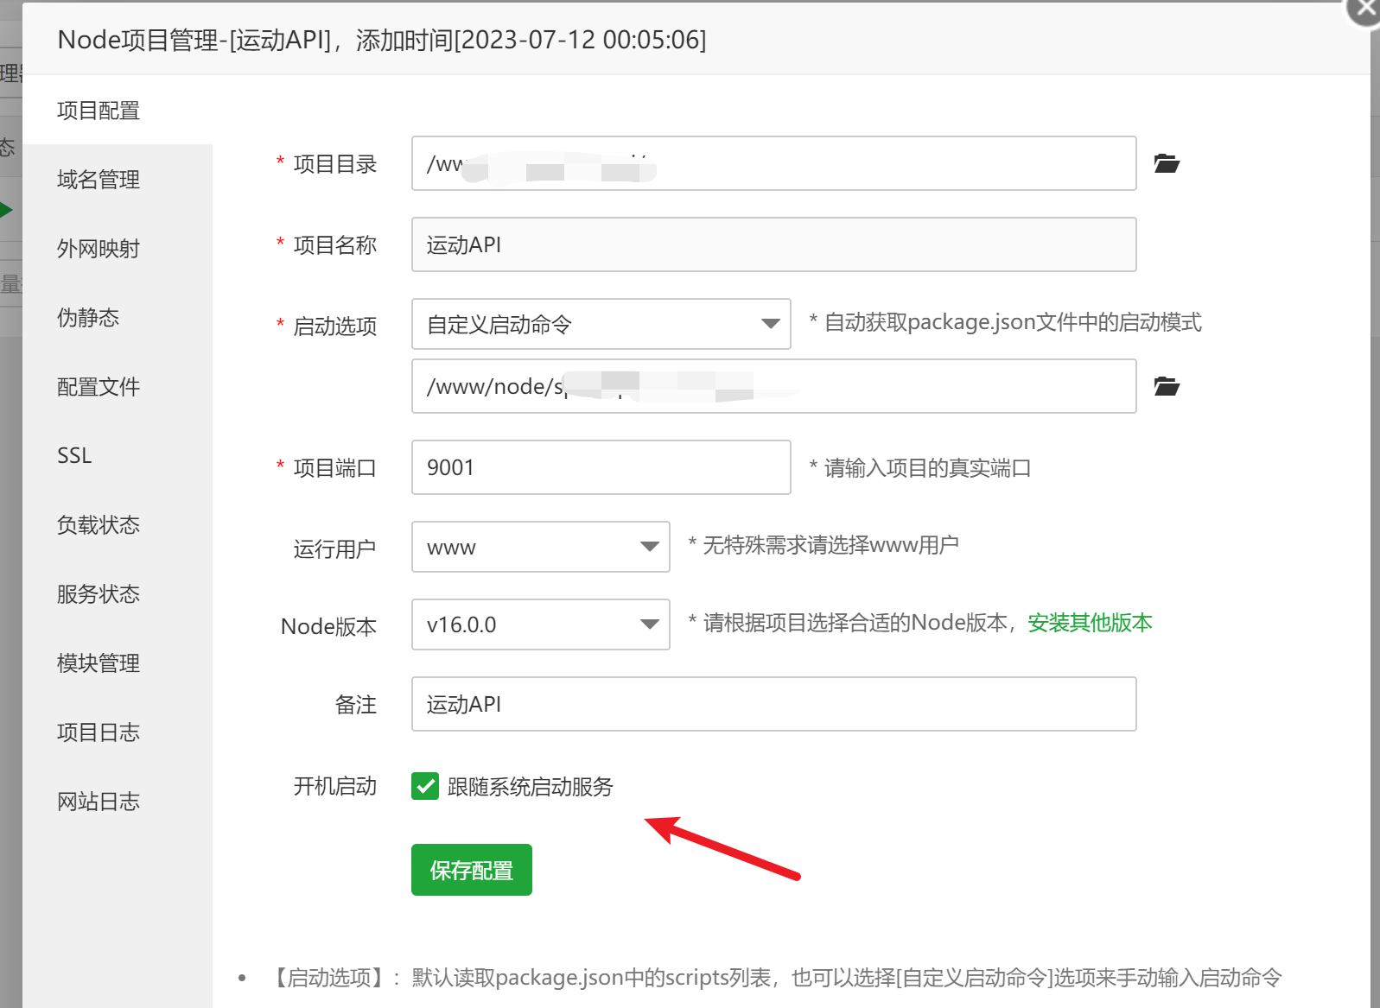Close the Node project management dialog
1380x1008 pixels.
pyautogui.click(x=1365, y=10)
